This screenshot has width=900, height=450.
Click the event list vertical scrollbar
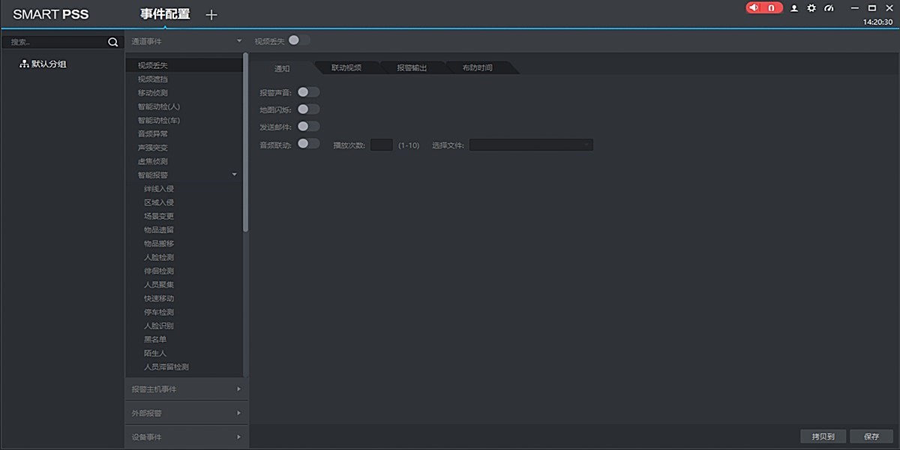245,142
